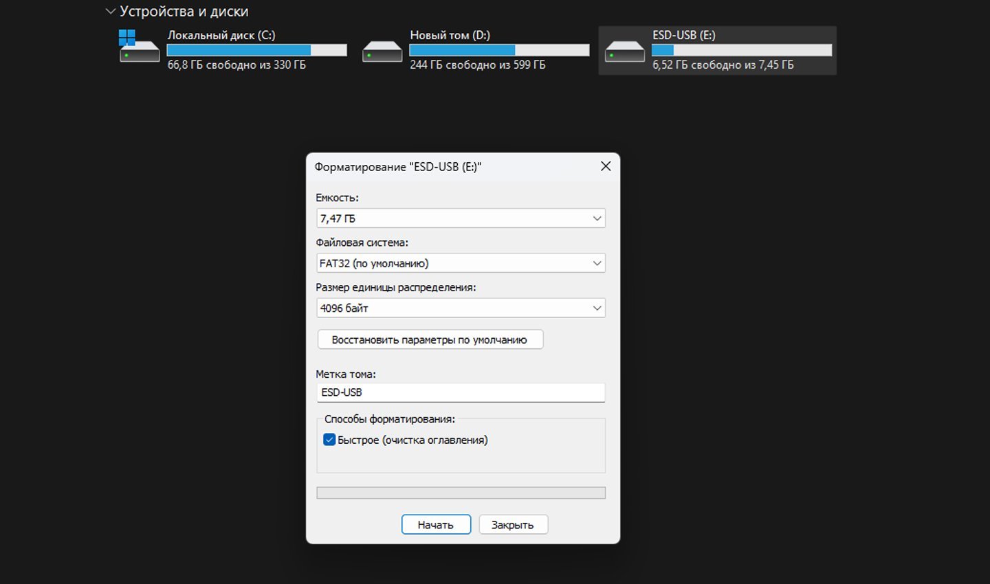Image resolution: width=990 pixels, height=584 pixels.
Task: Click Восстановить параметры по умолчанию button
Action: coord(430,339)
